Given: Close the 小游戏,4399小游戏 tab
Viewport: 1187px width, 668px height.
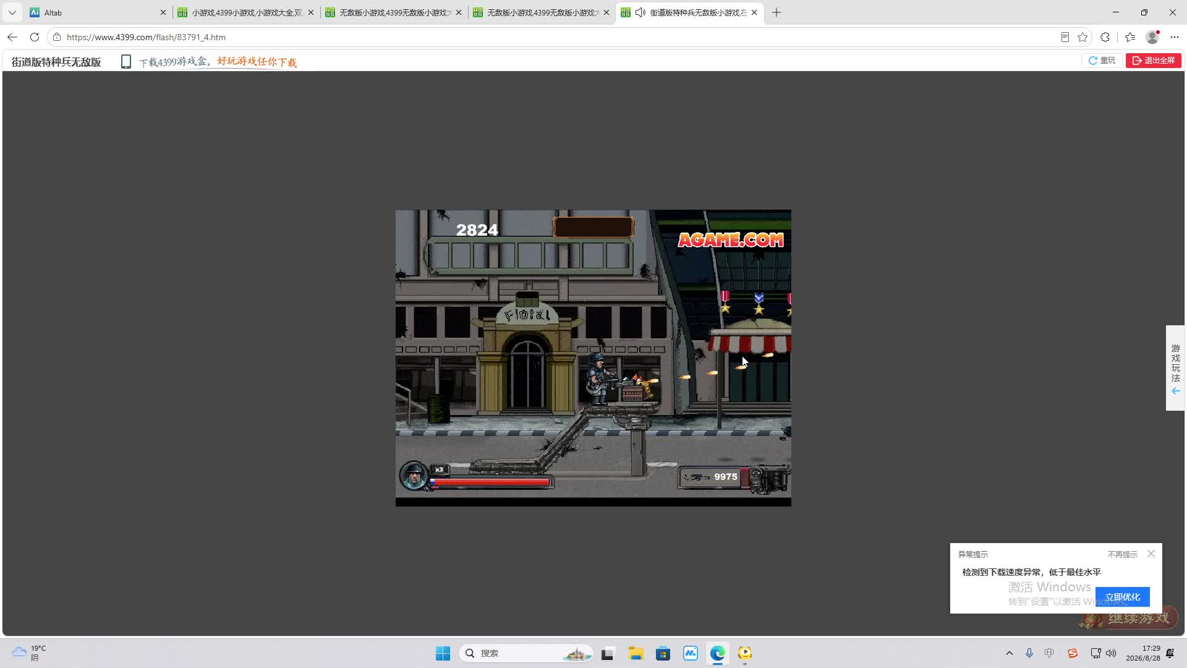Looking at the screenshot, I should (311, 12).
